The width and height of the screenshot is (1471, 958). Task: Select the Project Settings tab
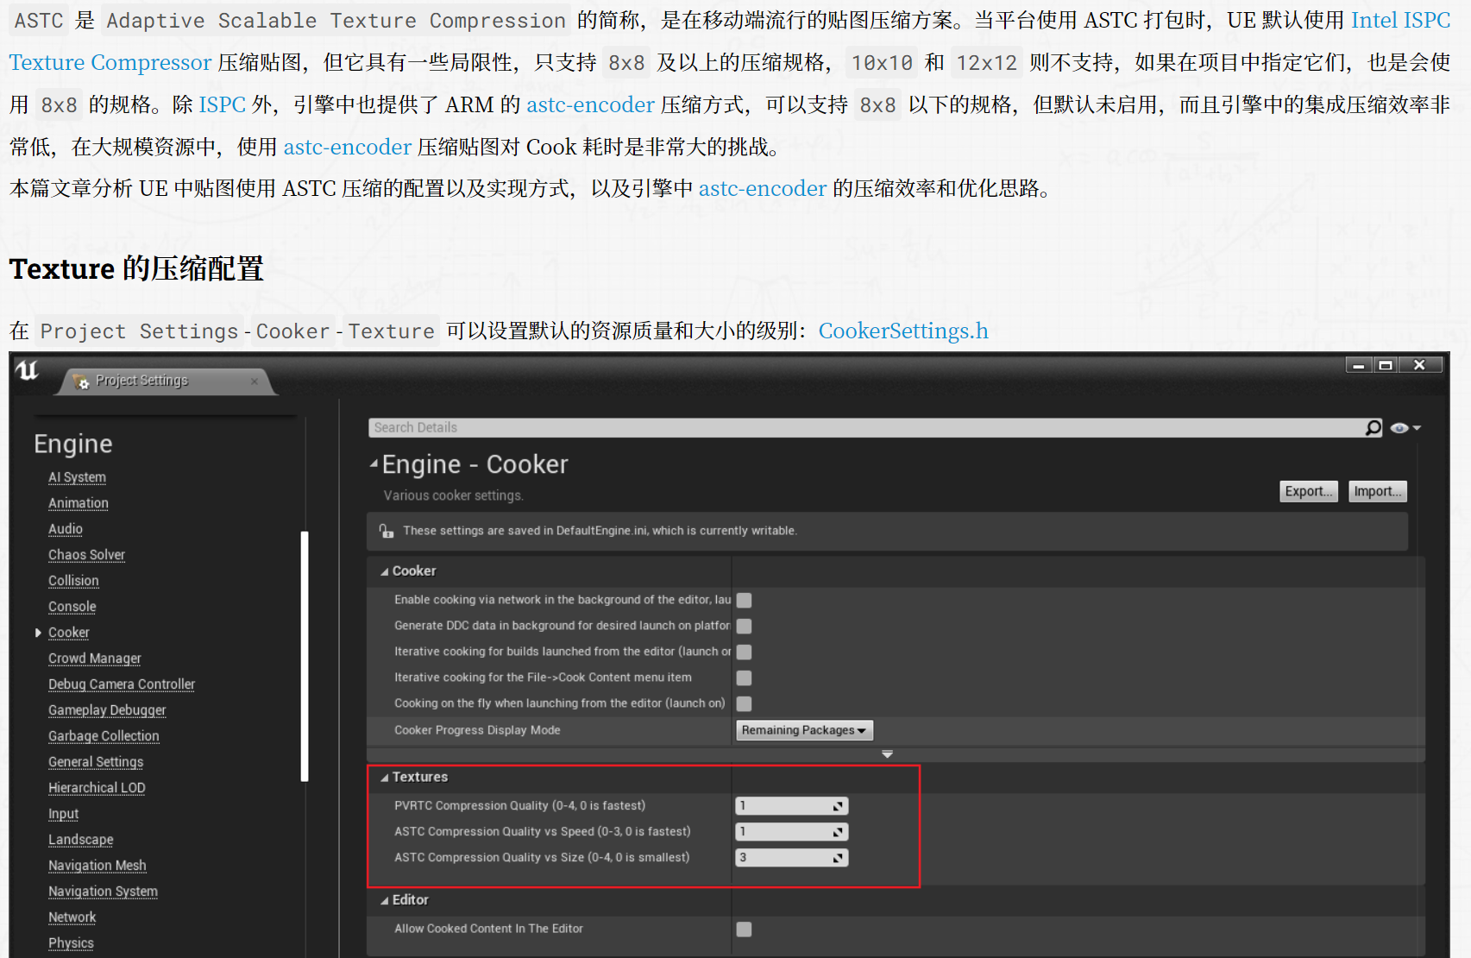click(166, 381)
